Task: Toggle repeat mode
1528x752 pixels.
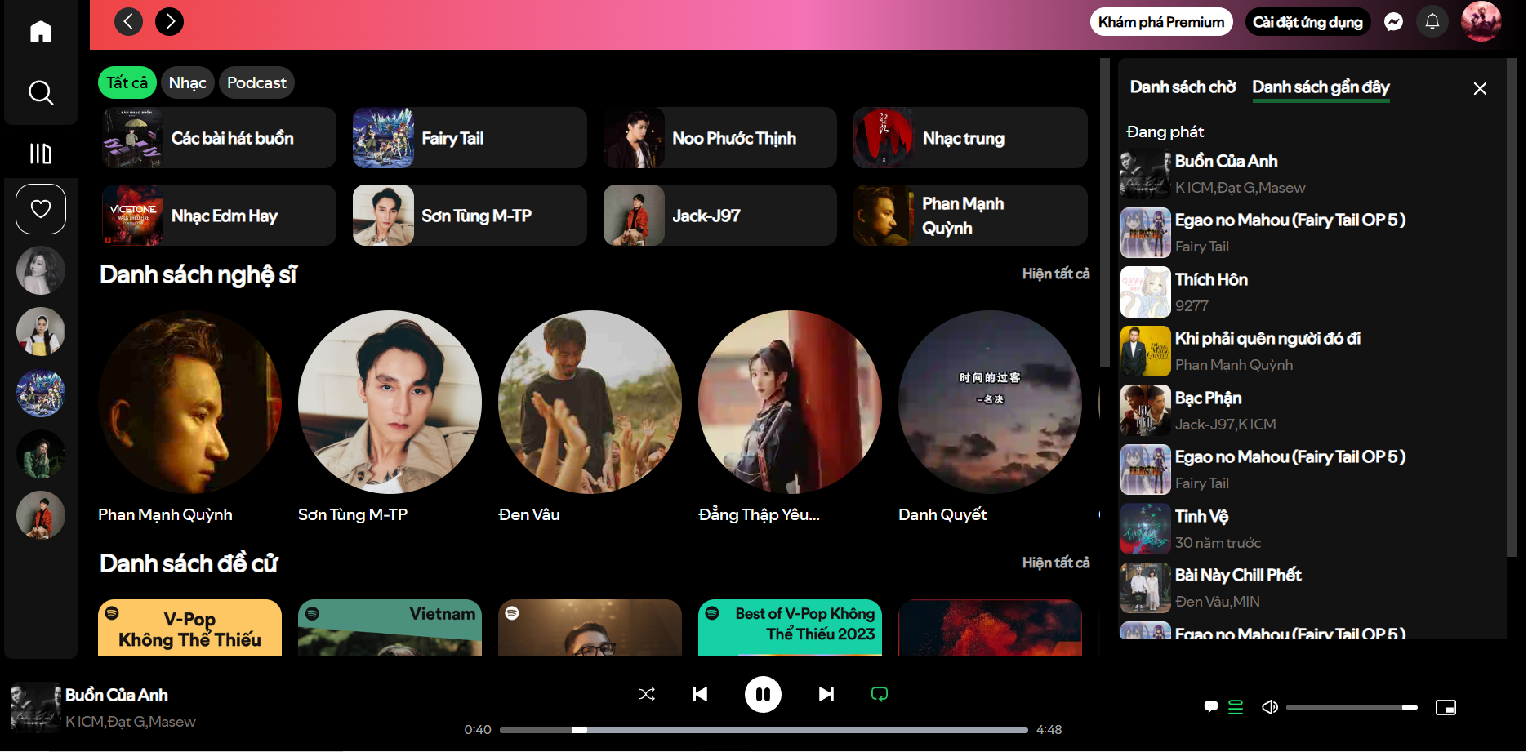Action: pyautogui.click(x=879, y=694)
